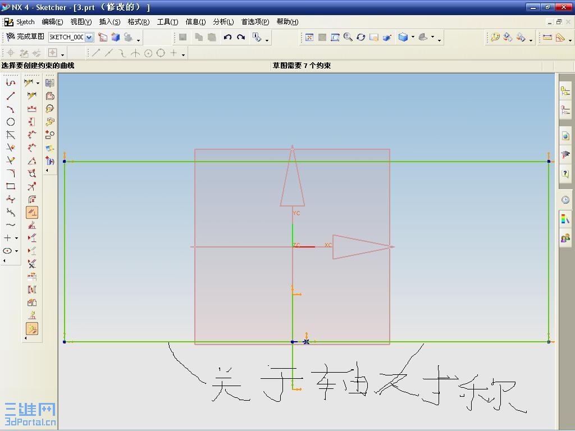The height and width of the screenshot is (431, 575).
Task: Click the Redo arrow icon
Action: click(x=241, y=37)
